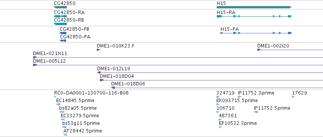
Task: Select the CG42850-RB transcript glyph
Action: (x=60, y=24)
